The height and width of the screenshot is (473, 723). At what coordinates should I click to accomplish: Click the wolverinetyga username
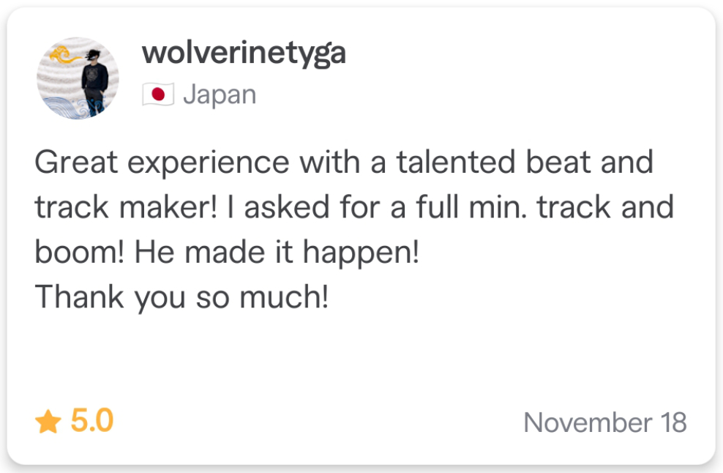[x=244, y=54]
